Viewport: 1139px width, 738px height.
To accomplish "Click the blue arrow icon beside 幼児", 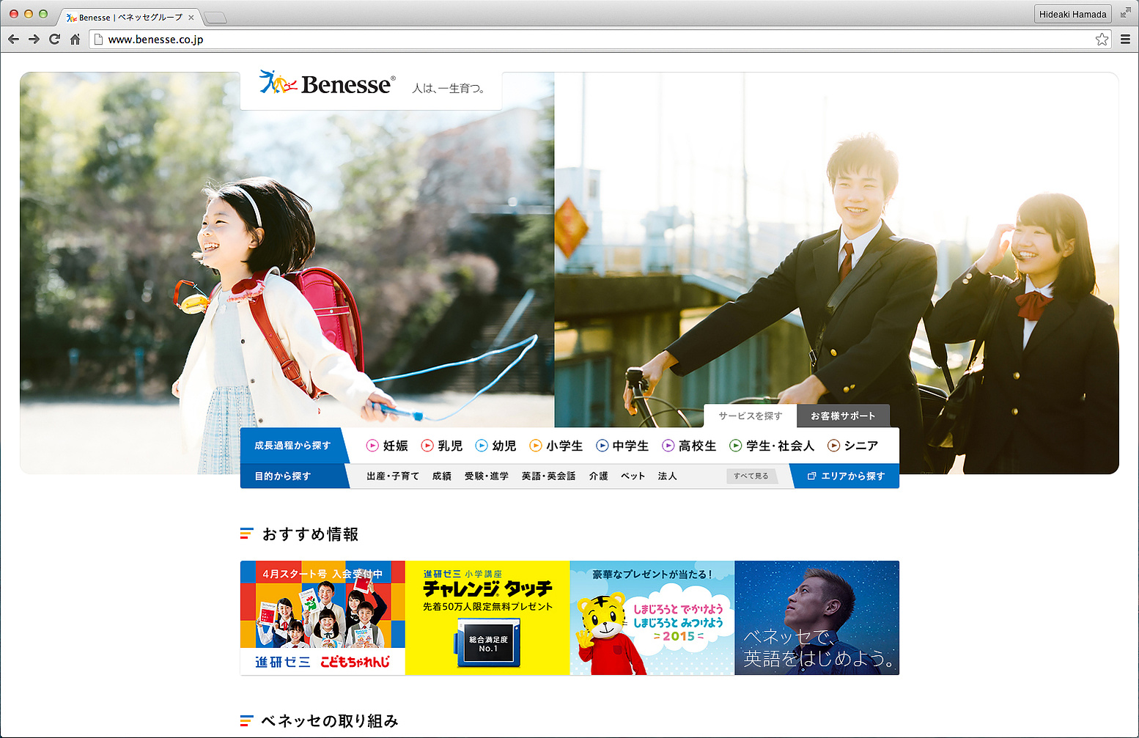I will [482, 446].
